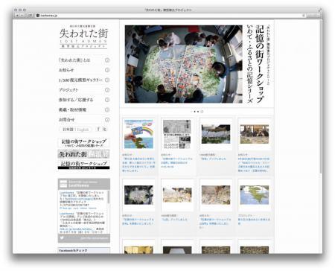Select the last slideshow pagination circle
The width and height of the screenshot is (335, 271).
pos(202,112)
